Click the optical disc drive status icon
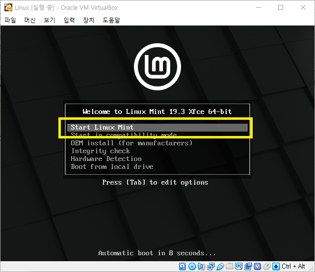This screenshot has width=315, height=272. (x=192, y=267)
